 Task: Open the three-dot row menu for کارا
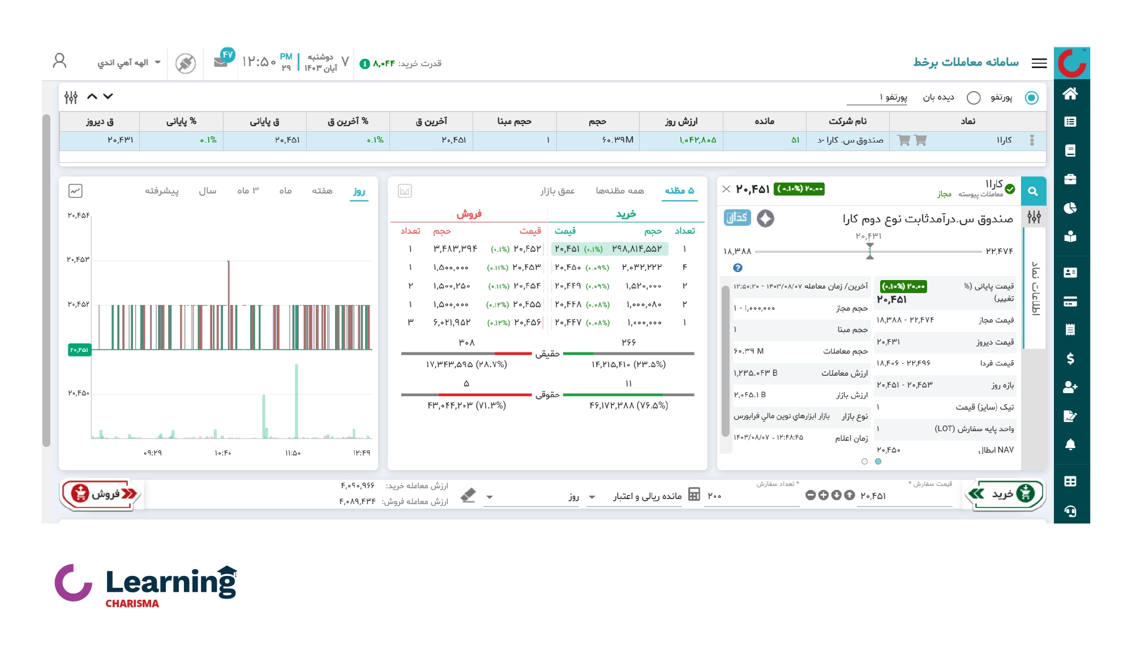[x=1032, y=140]
